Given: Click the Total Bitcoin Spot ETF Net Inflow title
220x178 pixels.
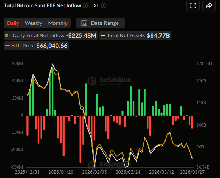Looking at the screenshot, I should [x=42, y=6].
